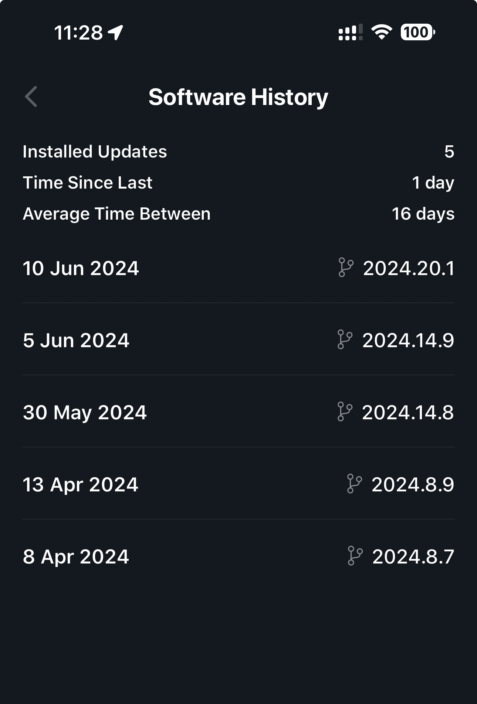Image resolution: width=477 pixels, height=704 pixels.
Task: Tap the Installed Updates count row
Action: point(238,152)
